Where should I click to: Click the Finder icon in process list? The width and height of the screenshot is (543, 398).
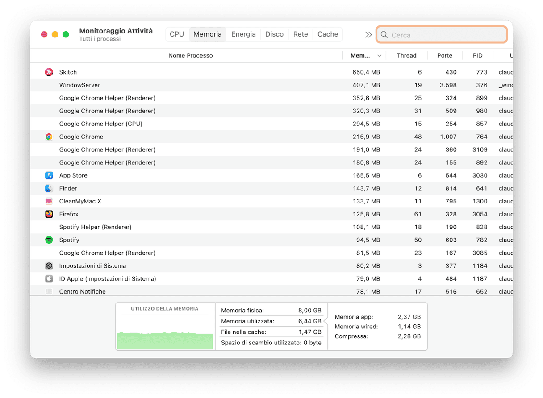[x=49, y=189]
